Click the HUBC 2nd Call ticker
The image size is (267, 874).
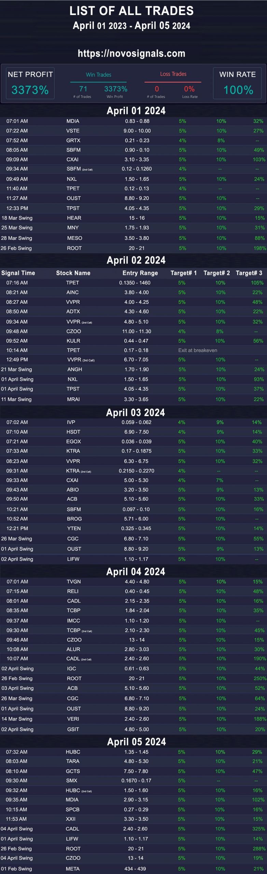coord(79,790)
